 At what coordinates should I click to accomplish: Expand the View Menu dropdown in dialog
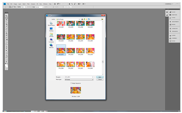click(89, 19)
